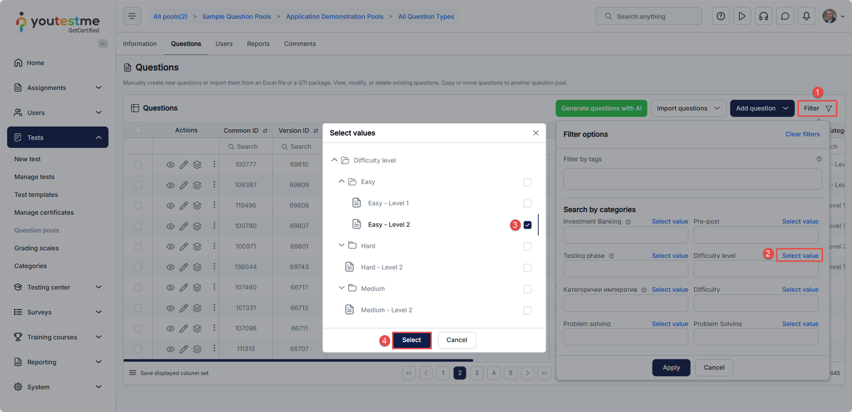Click the Filter by tags input field
The width and height of the screenshot is (852, 412).
coord(692,179)
